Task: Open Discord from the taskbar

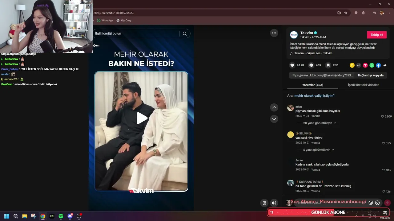Action: click(70, 216)
